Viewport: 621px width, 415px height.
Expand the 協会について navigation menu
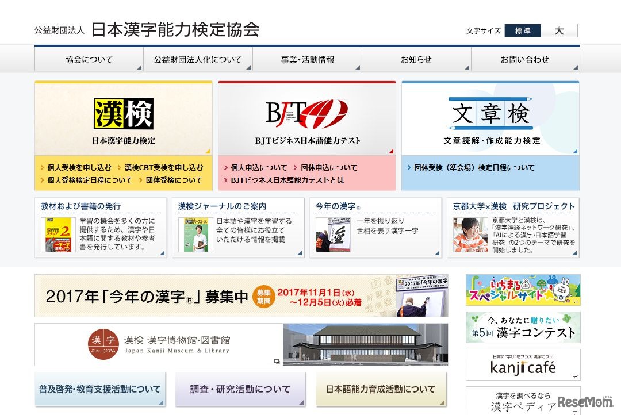point(89,59)
